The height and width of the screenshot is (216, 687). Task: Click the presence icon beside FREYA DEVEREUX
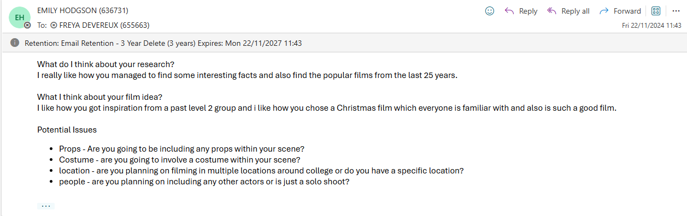click(54, 25)
